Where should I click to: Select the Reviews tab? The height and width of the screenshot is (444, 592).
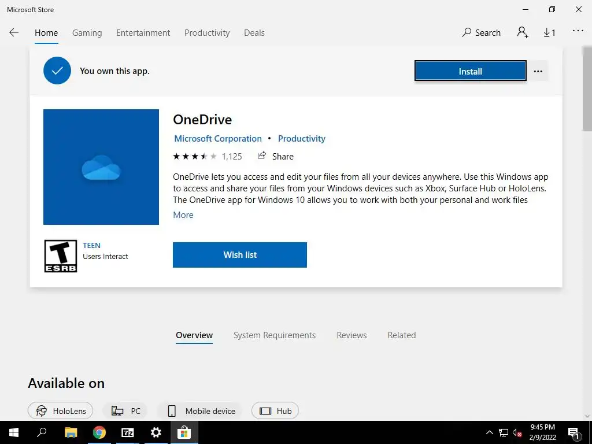(351, 335)
